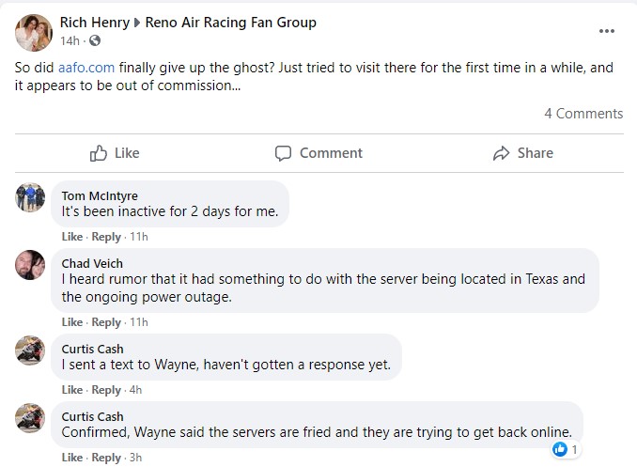Image resolution: width=637 pixels, height=467 pixels.
Task: Like Chad Veich's comment
Action: [72, 322]
